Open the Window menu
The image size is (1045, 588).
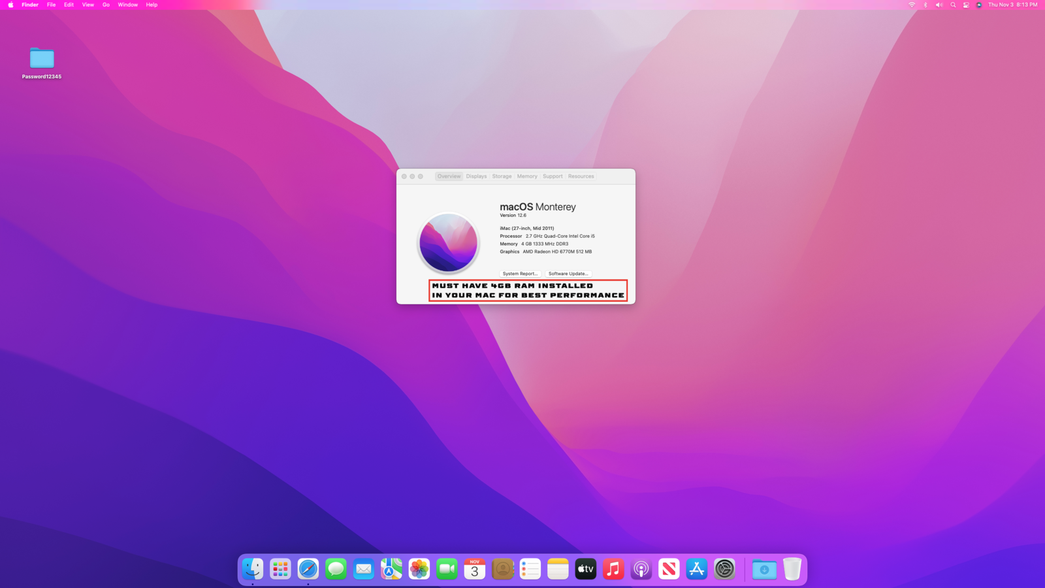tap(128, 5)
